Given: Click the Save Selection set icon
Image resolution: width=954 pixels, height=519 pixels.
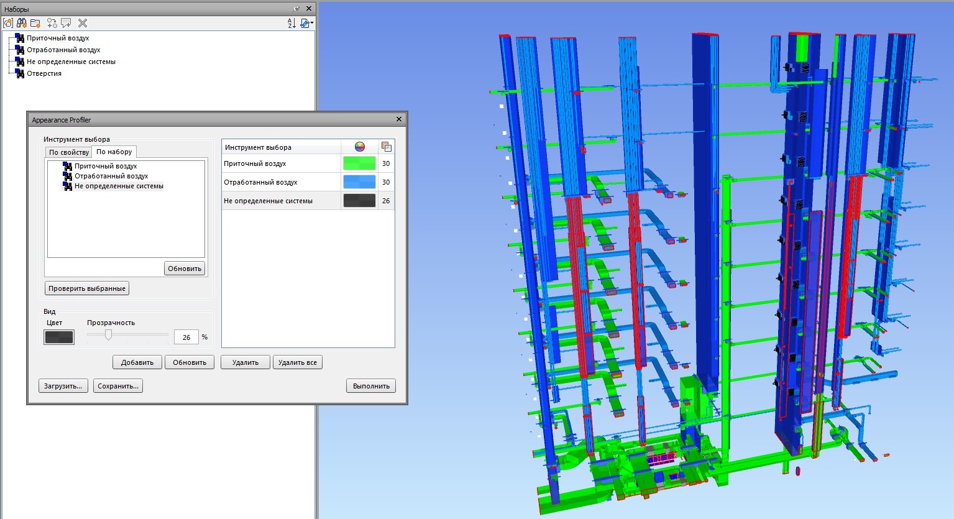Looking at the screenshot, I should pos(8,23).
